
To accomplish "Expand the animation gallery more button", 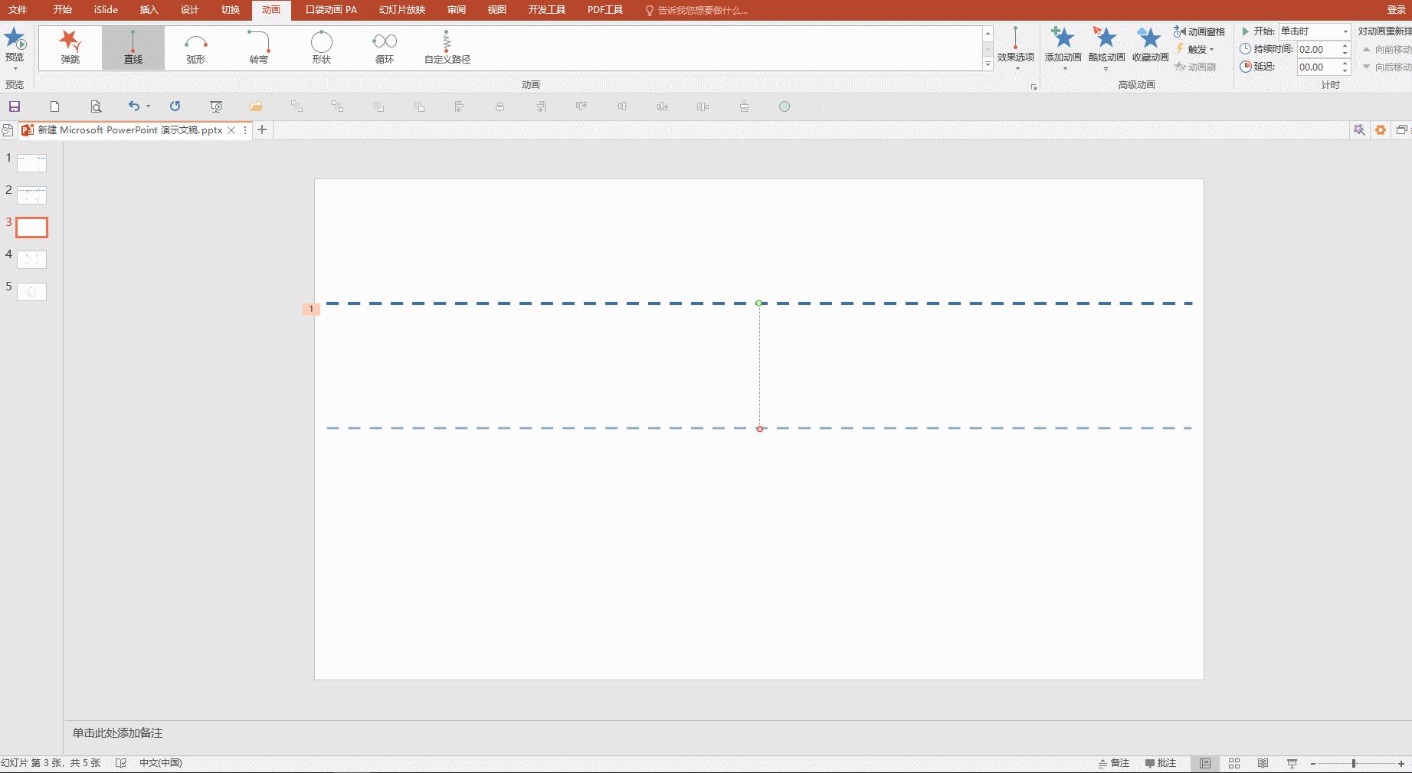I will pos(988,65).
